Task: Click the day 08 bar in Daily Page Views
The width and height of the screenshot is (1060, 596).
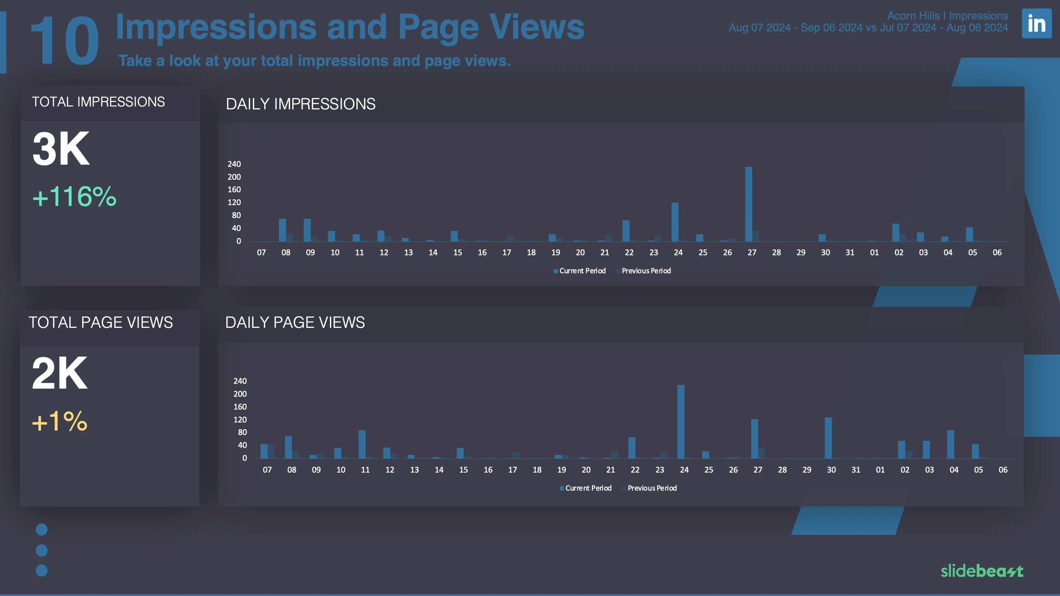Action: (x=288, y=447)
